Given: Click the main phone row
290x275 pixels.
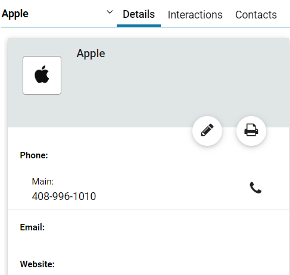Looking at the screenshot, I should pos(148,189).
